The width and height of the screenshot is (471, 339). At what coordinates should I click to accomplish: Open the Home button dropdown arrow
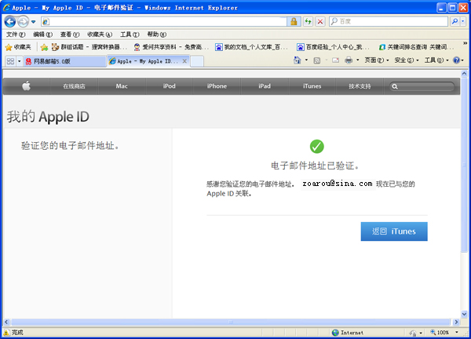(306, 60)
